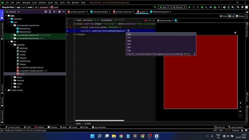Viewport: 249px width, 140px height.
Task: Click Collapse All icon in Project panel
Action: click(54, 12)
